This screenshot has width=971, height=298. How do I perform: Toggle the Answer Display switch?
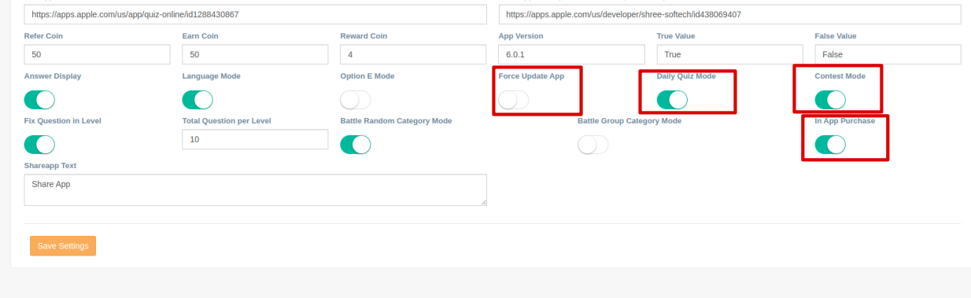(x=39, y=100)
